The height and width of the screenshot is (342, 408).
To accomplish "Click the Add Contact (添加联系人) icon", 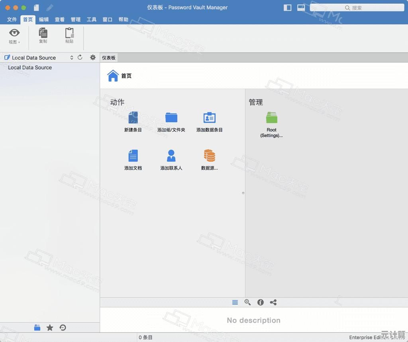I will 171,156.
